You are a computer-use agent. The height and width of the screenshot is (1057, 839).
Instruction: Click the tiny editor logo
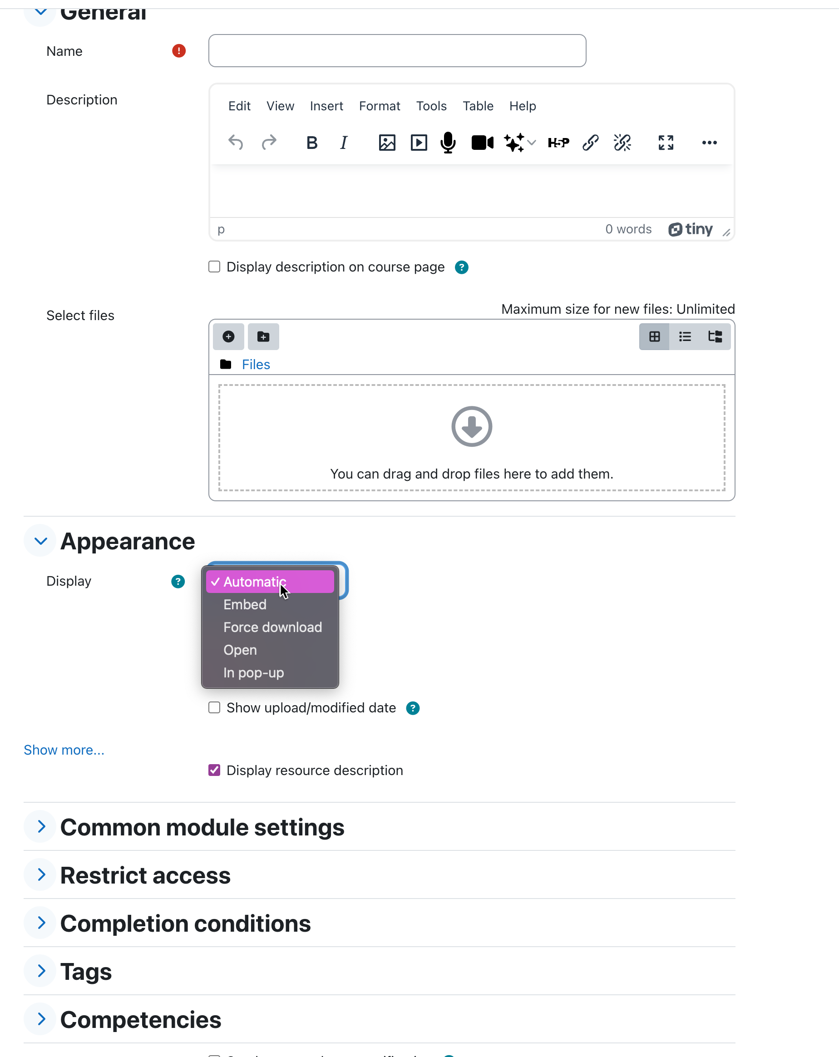[691, 229]
